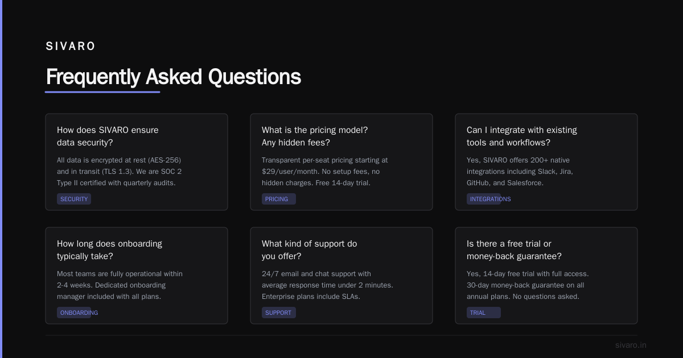Select the TRIAL tag
This screenshot has height=358, width=683.
tap(484, 313)
